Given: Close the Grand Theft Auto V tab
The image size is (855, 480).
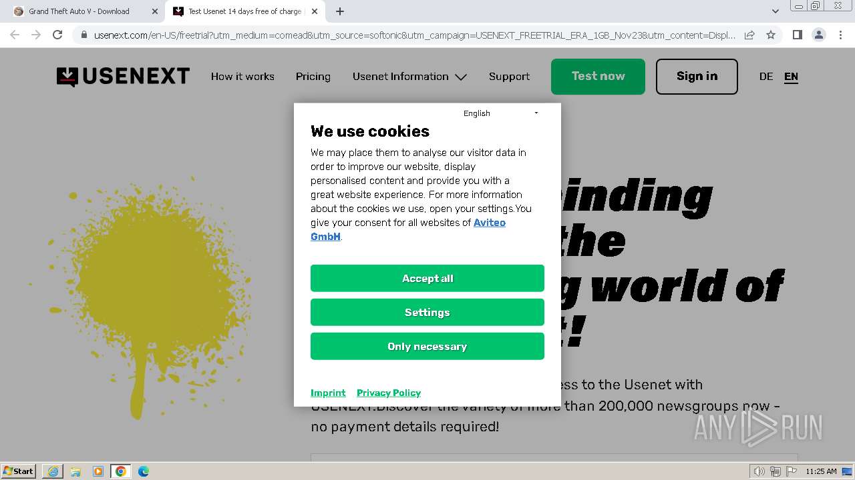Looking at the screenshot, I should click(155, 11).
